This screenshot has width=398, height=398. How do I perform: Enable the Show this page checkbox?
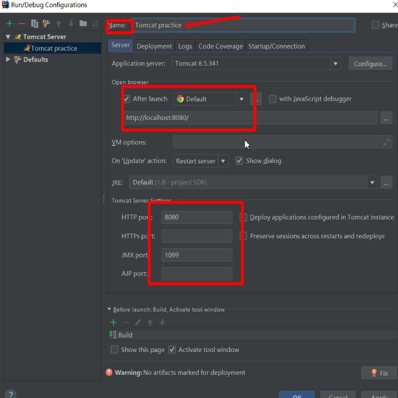coord(115,349)
